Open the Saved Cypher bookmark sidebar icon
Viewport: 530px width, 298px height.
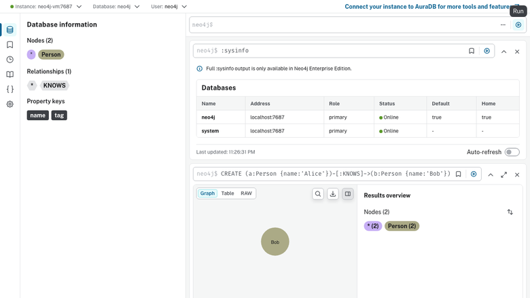pyautogui.click(x=10, y=45)
